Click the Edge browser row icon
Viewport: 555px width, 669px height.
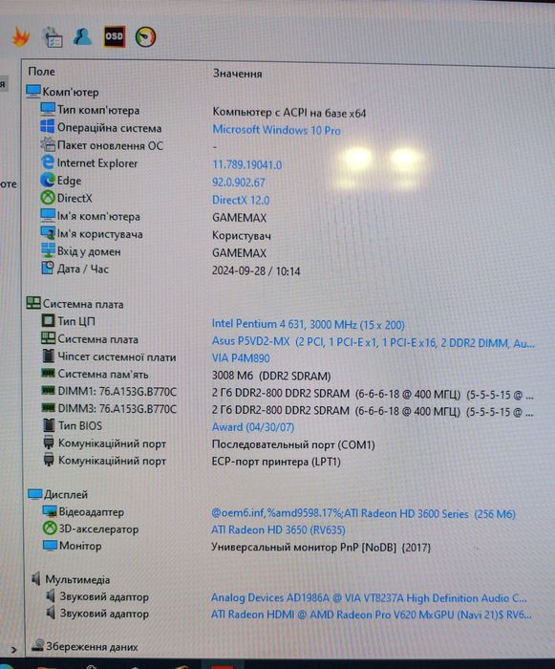48,180
